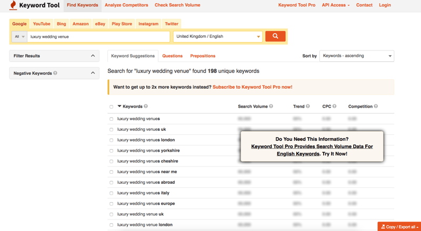
Task: Open Check Search Volume in top navigation
Action: [177, 5]
